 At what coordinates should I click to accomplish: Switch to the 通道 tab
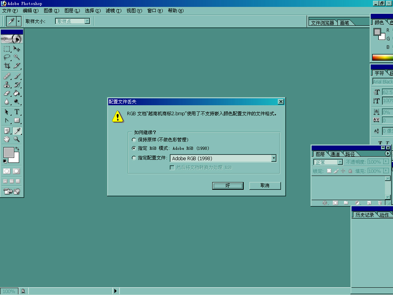[x=335, y=154]
